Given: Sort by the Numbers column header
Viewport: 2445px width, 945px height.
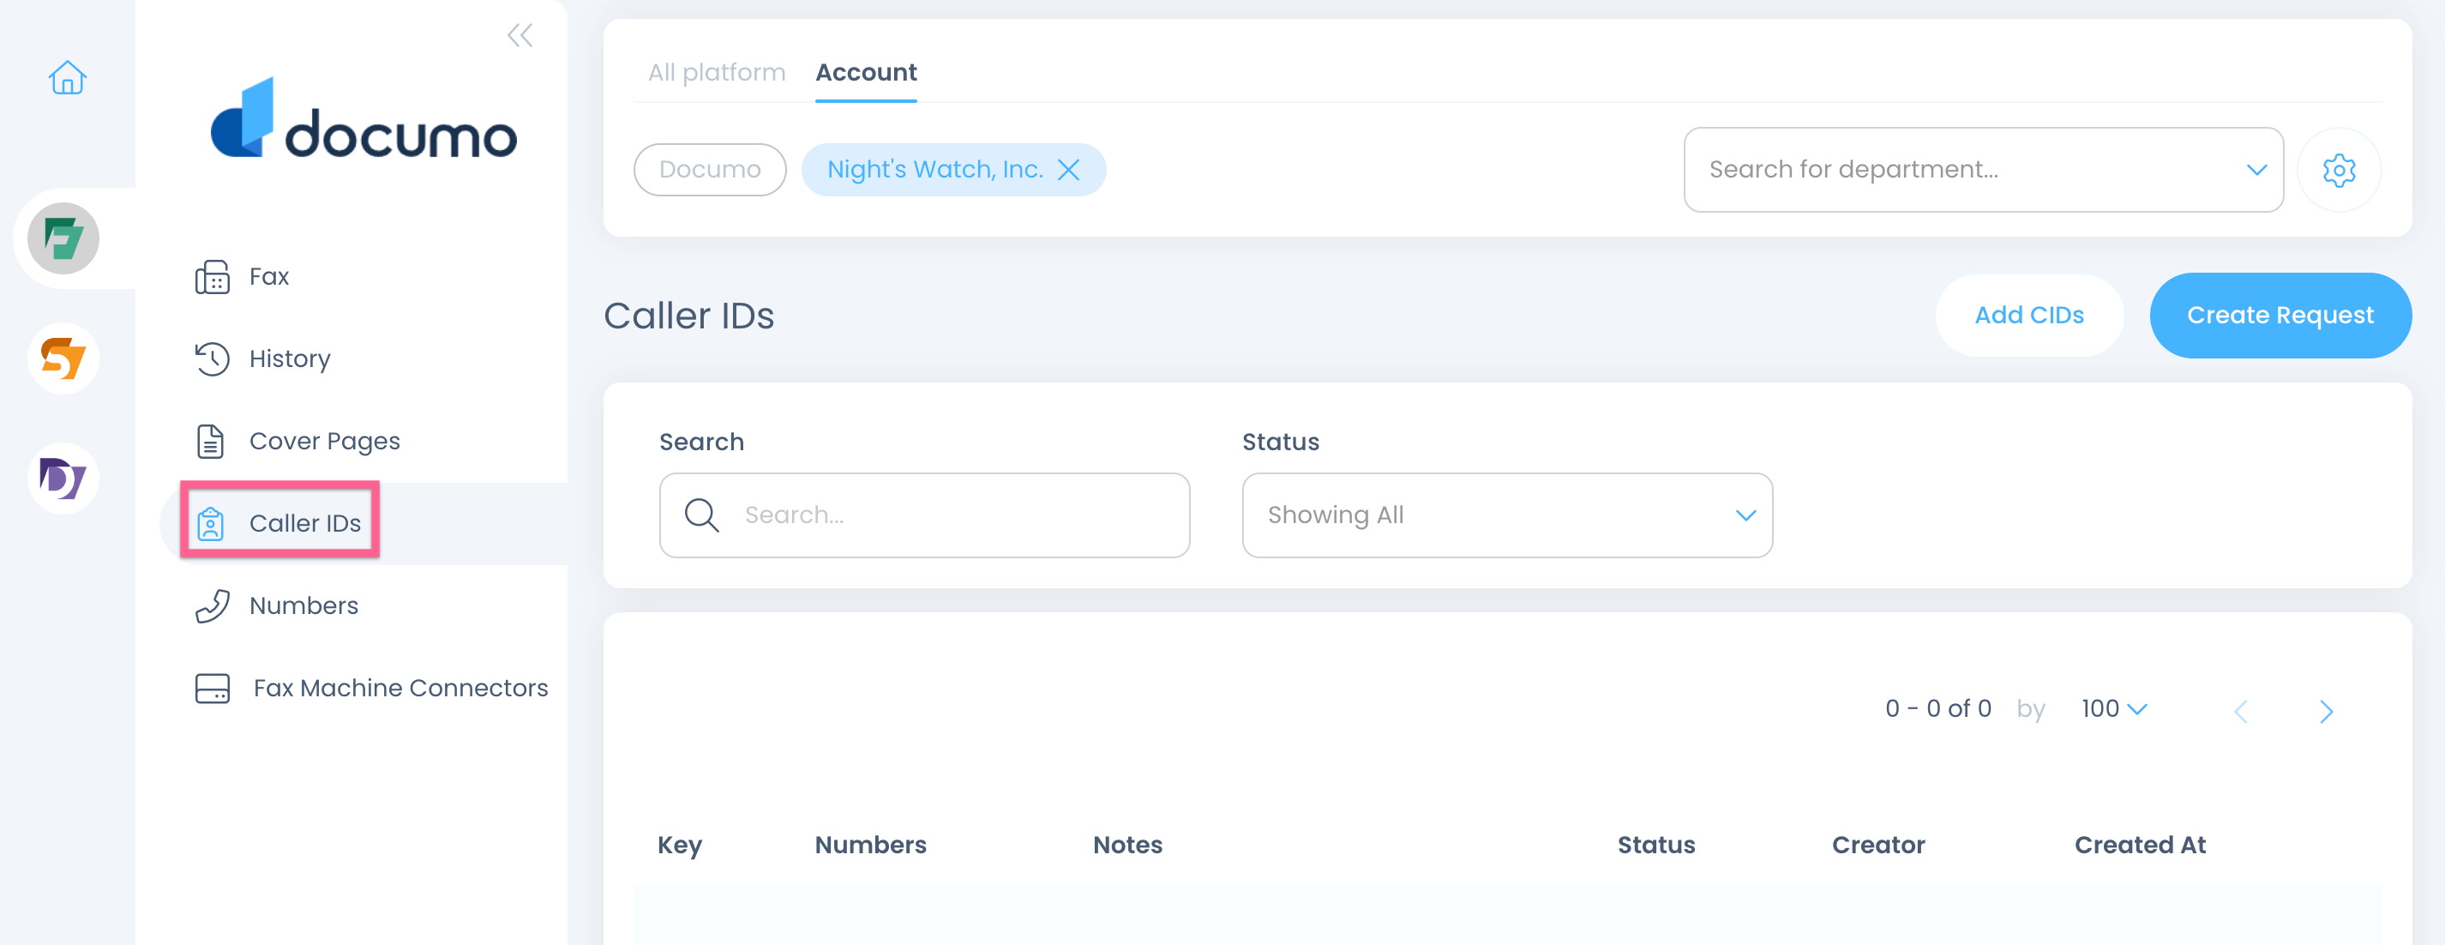Looking at the screenshot, I should 870,845.
